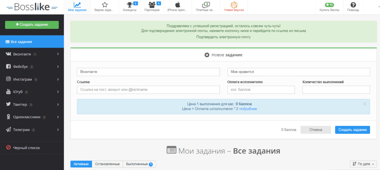380x170 pixels.
Task: Open Биржа заданий star icon
Action: pos(104,5)
